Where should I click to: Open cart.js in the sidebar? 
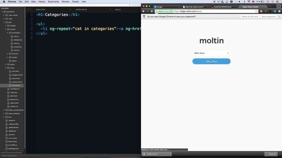16,36
